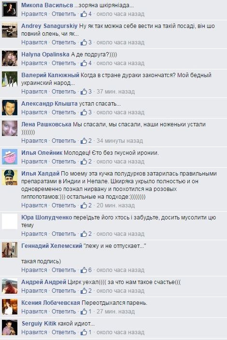Open Юра Шолудченко's profile name link
Screen dimensions: 227x340
pos(46,218)
